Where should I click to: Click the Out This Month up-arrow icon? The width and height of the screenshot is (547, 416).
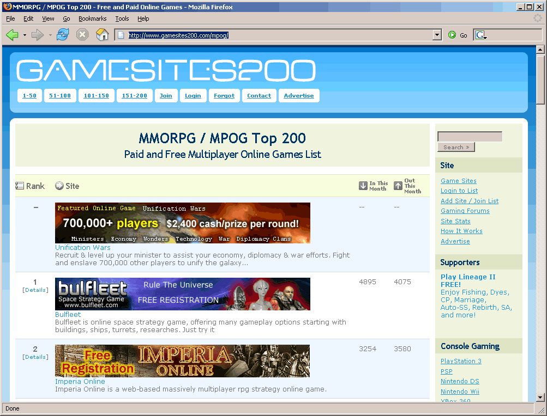click(x=398, y=186)
